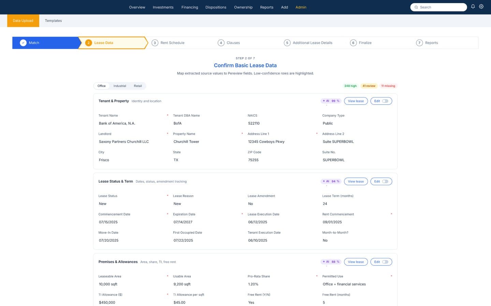This screenshot has width=491, height=306.
Task: Show the 11 missing fields chip
Action: [x=388, y=86]
